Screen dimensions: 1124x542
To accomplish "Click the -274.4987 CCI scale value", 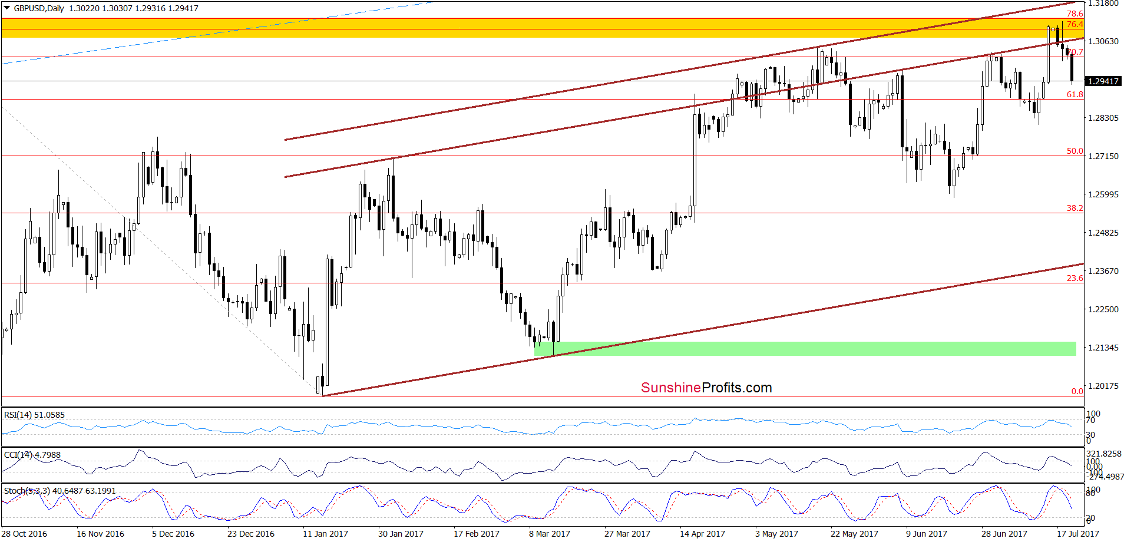I will [1105, 477].
